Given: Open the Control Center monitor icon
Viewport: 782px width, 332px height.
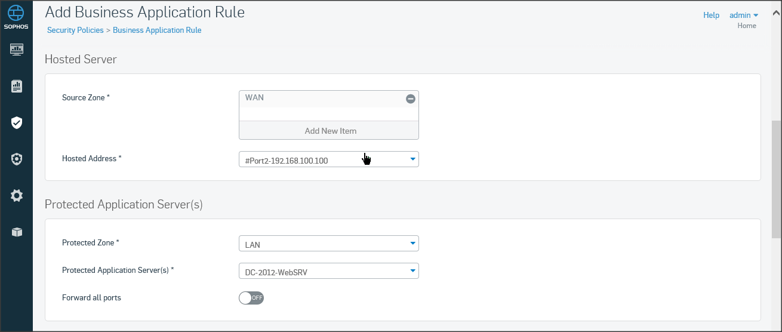Looking at the screenshot, I should pyautogui.click(x=17, y=49).
